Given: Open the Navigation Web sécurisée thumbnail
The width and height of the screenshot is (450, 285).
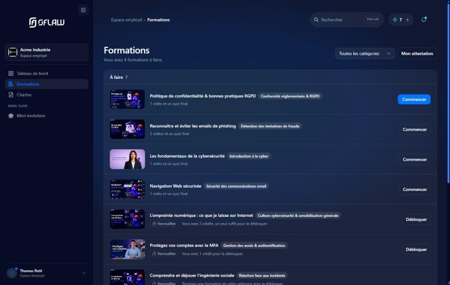Looking at the screenshot, I should pyautogui.click(x=128, y=189).
